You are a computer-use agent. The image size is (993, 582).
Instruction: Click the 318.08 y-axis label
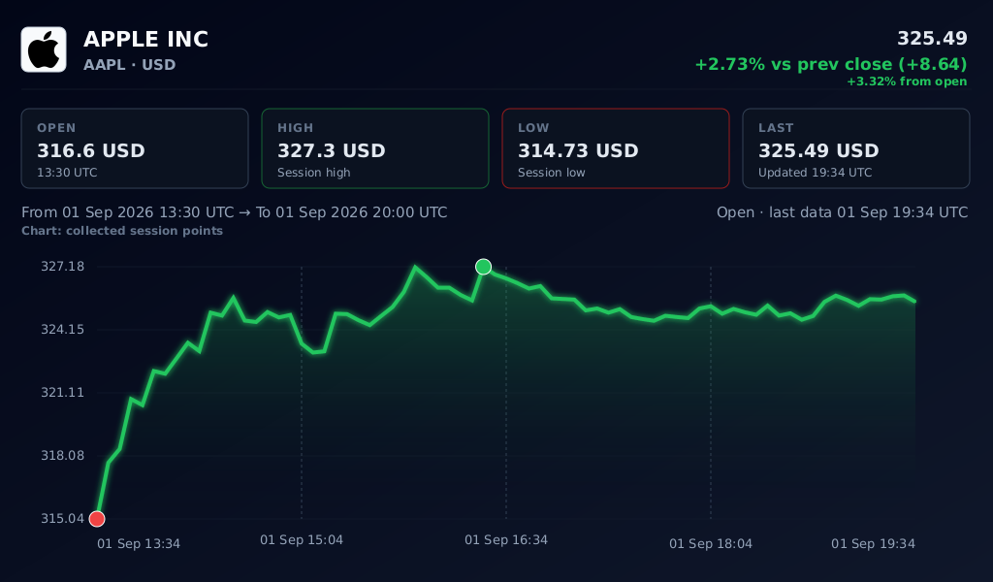pyautogui.click(x=63, y=455)
